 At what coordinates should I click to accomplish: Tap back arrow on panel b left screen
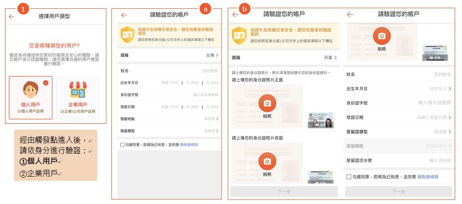pyautogui.click(x=235, y=15)
